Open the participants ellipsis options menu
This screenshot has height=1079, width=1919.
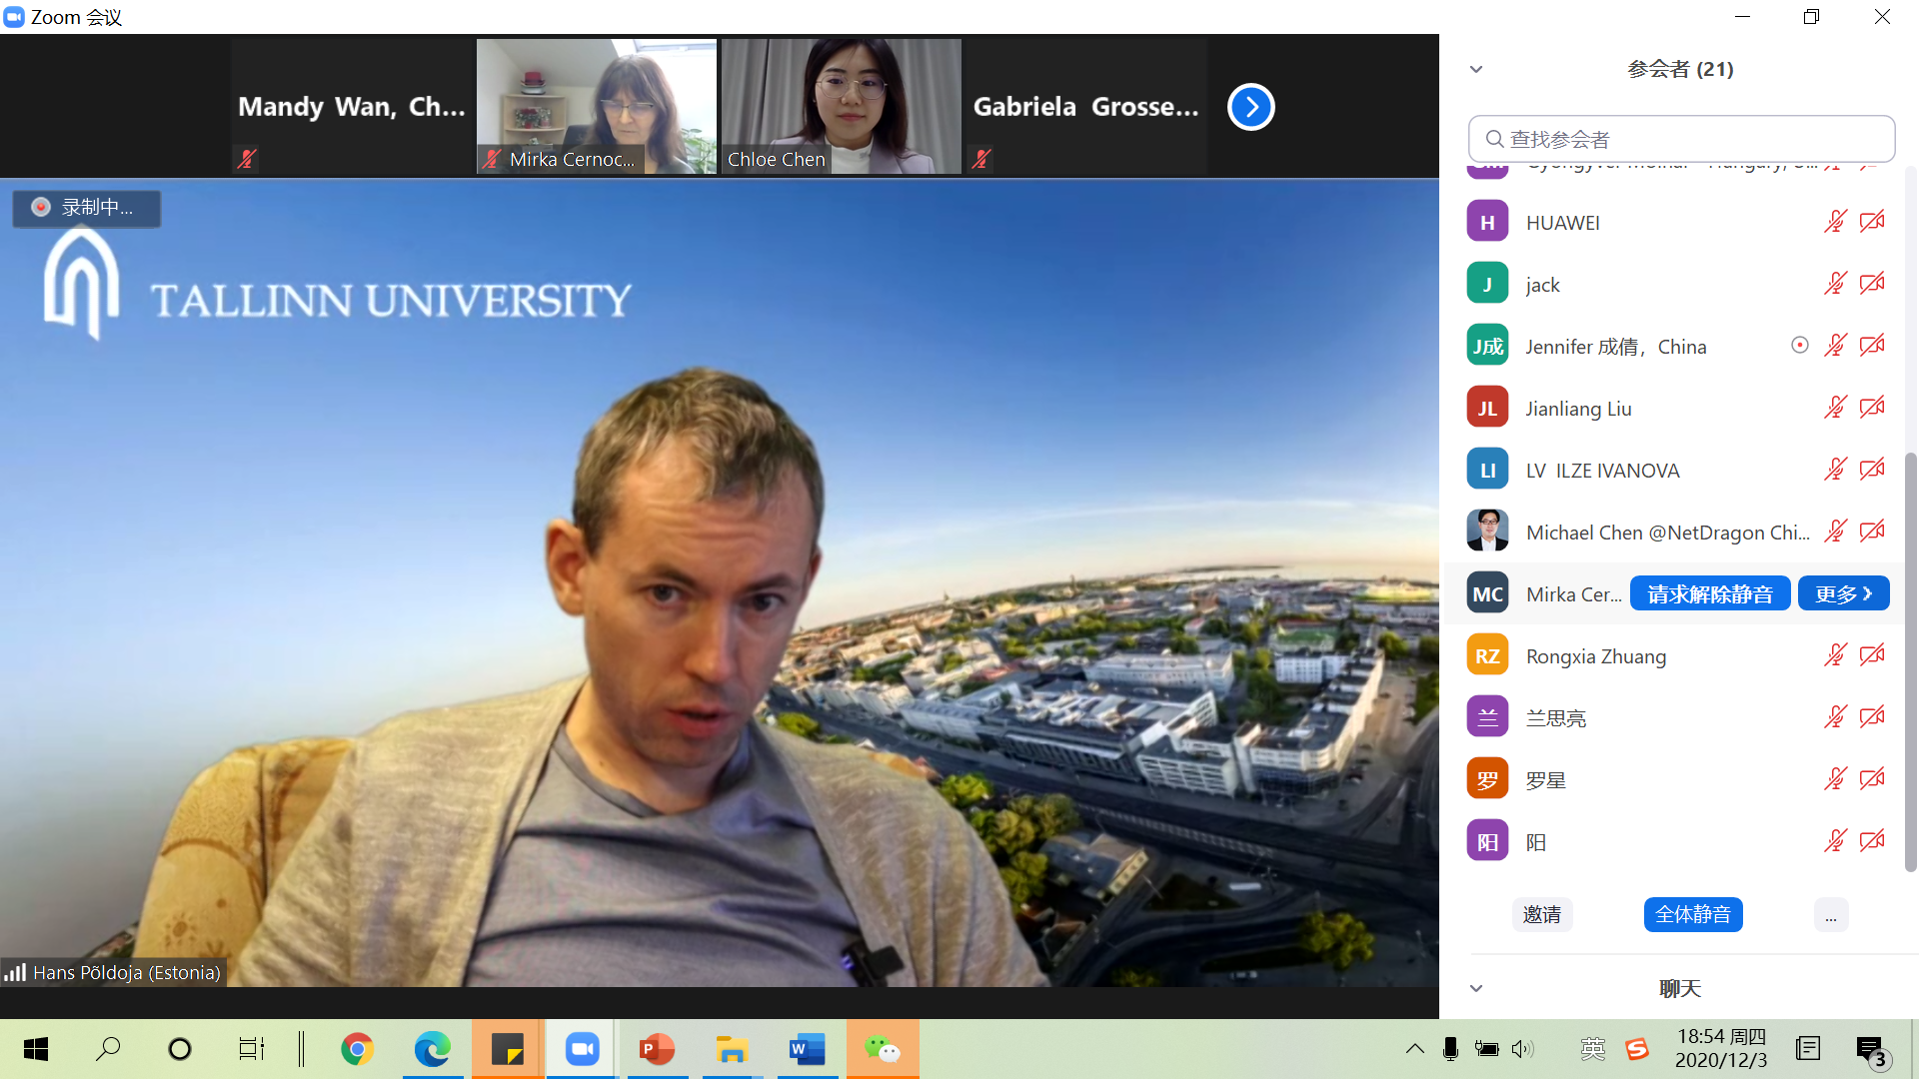click(1830, 915)
